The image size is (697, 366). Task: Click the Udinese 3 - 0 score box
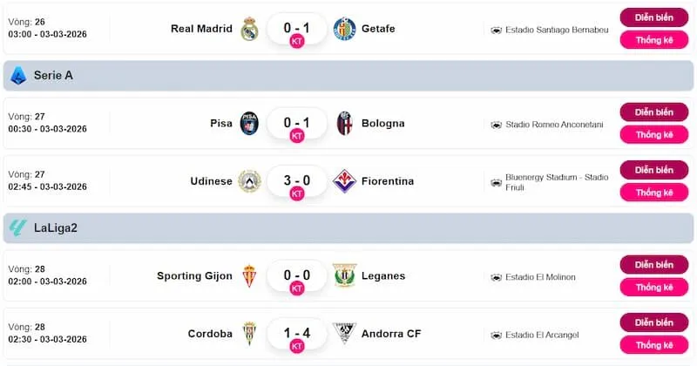click(296, 180)
